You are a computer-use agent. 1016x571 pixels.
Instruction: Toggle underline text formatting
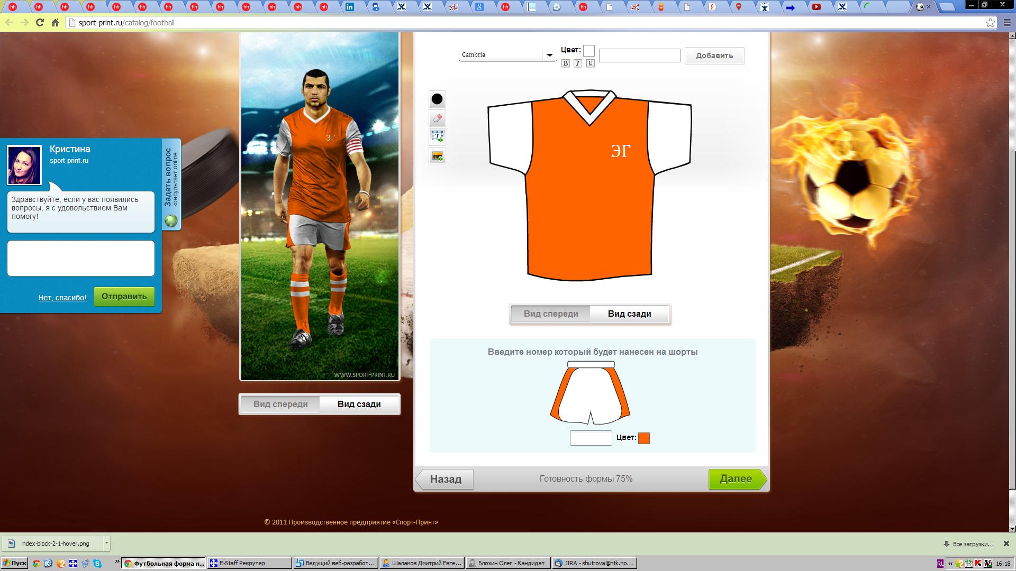click(x=591, y=63)
